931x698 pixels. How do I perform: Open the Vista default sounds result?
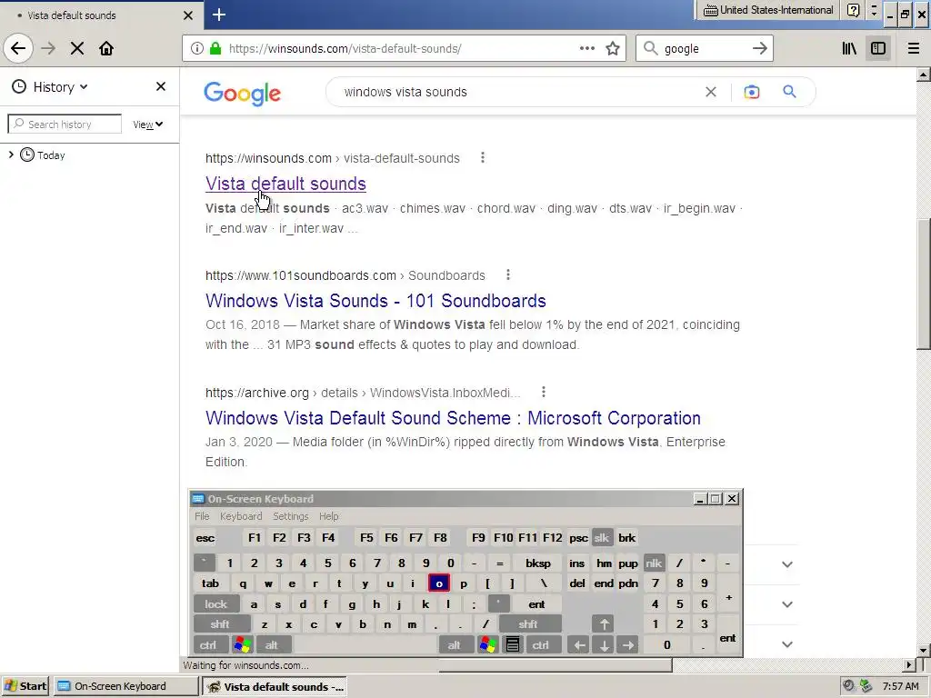[x=285, y=184]
